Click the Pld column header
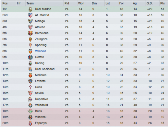 pyautogui.click(x=67, y=3)
